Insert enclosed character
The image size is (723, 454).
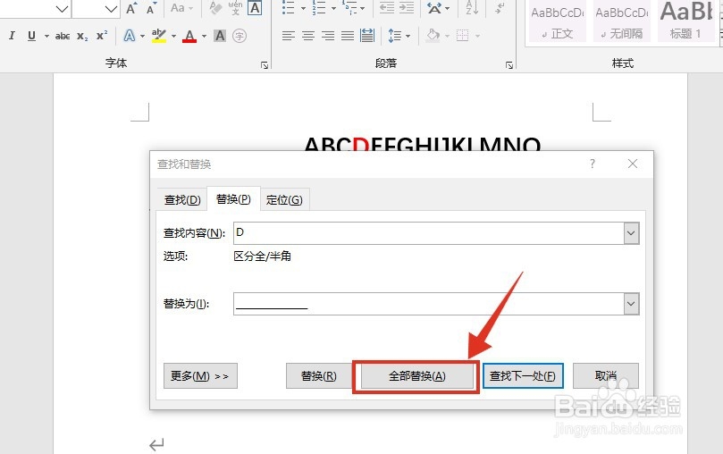pos(240,36)
